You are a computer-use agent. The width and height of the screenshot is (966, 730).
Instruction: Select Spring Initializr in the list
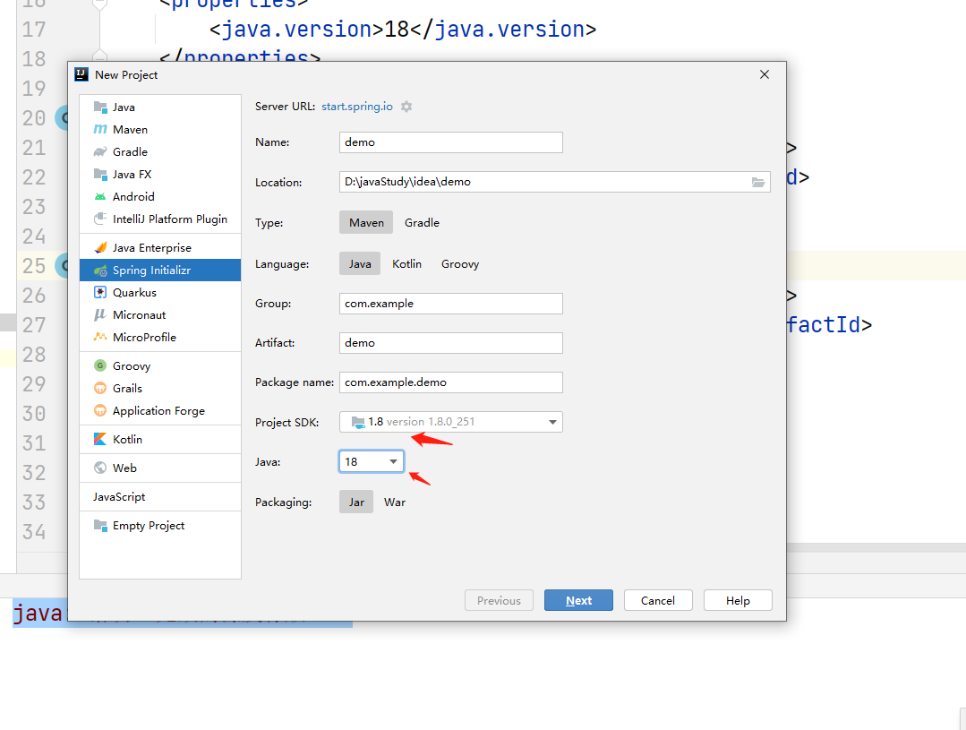[159, 270]
